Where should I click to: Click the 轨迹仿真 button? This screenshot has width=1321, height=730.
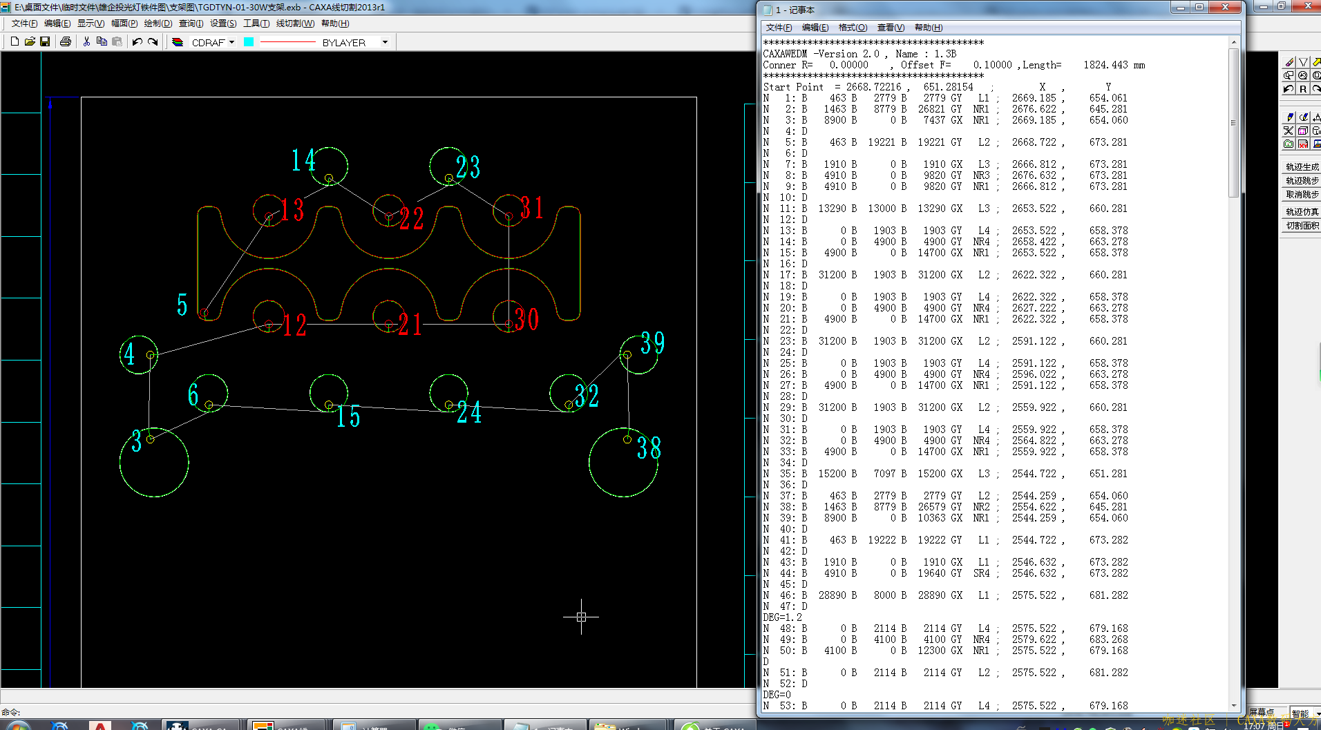(x=1302, y=212)
